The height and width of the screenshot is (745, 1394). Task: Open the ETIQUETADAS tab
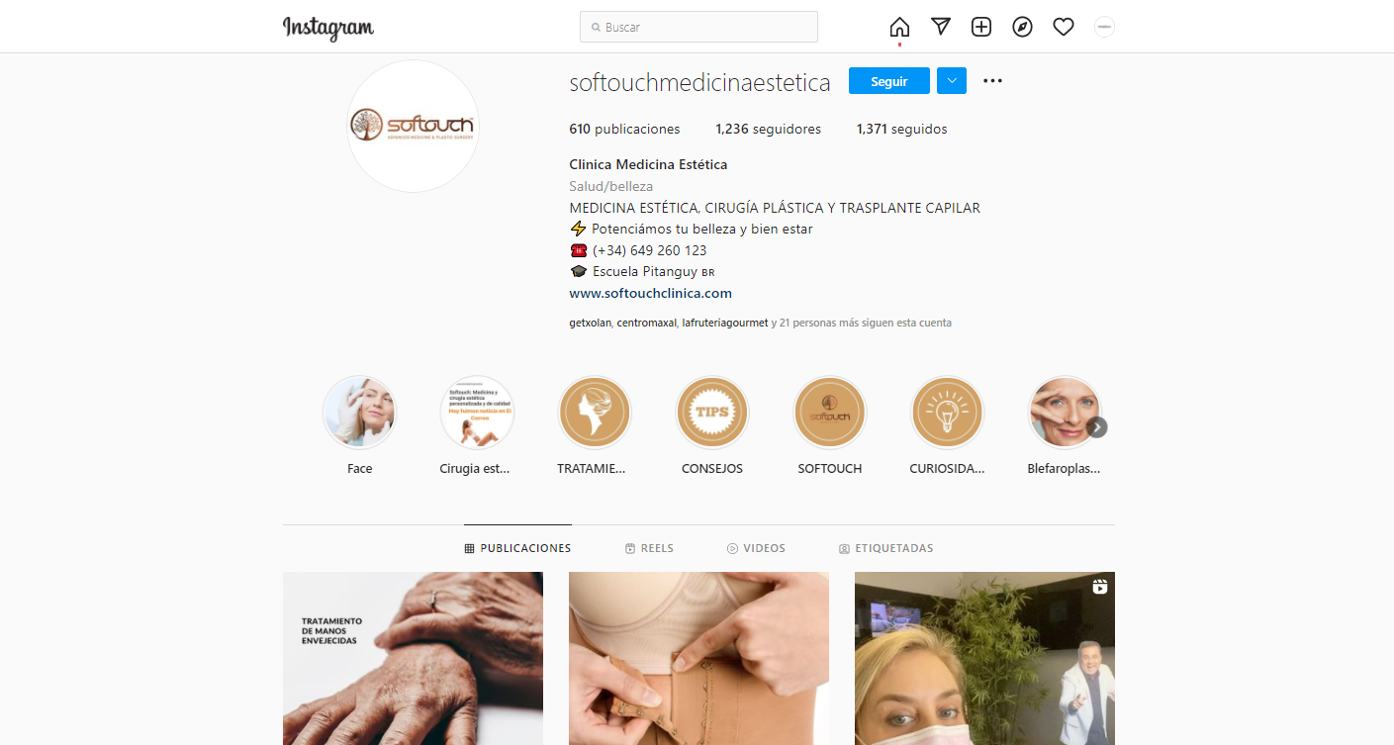point(885,548)
